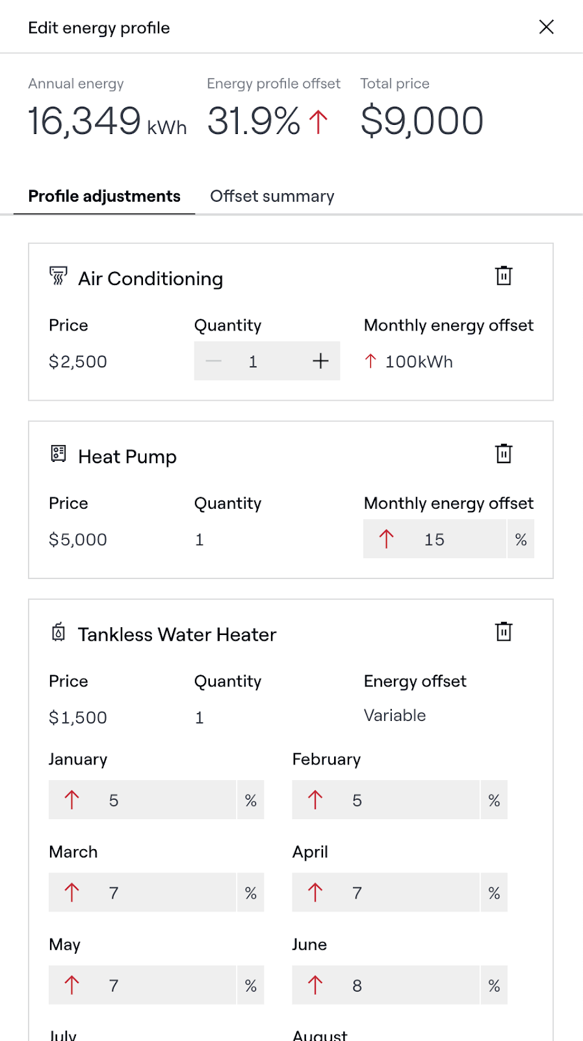Delete the Air Conditioning adjustment
583x1041 pixels.
point(504,276)
